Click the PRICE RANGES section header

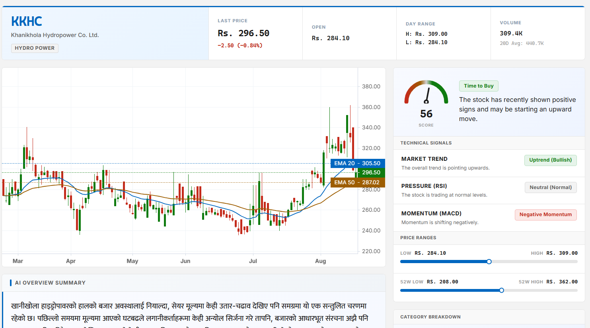418,238
